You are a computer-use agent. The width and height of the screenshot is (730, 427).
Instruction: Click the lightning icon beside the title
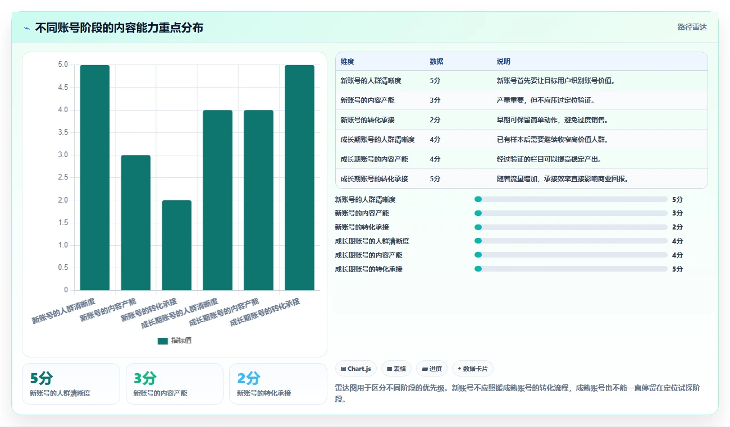pos(26,28)
